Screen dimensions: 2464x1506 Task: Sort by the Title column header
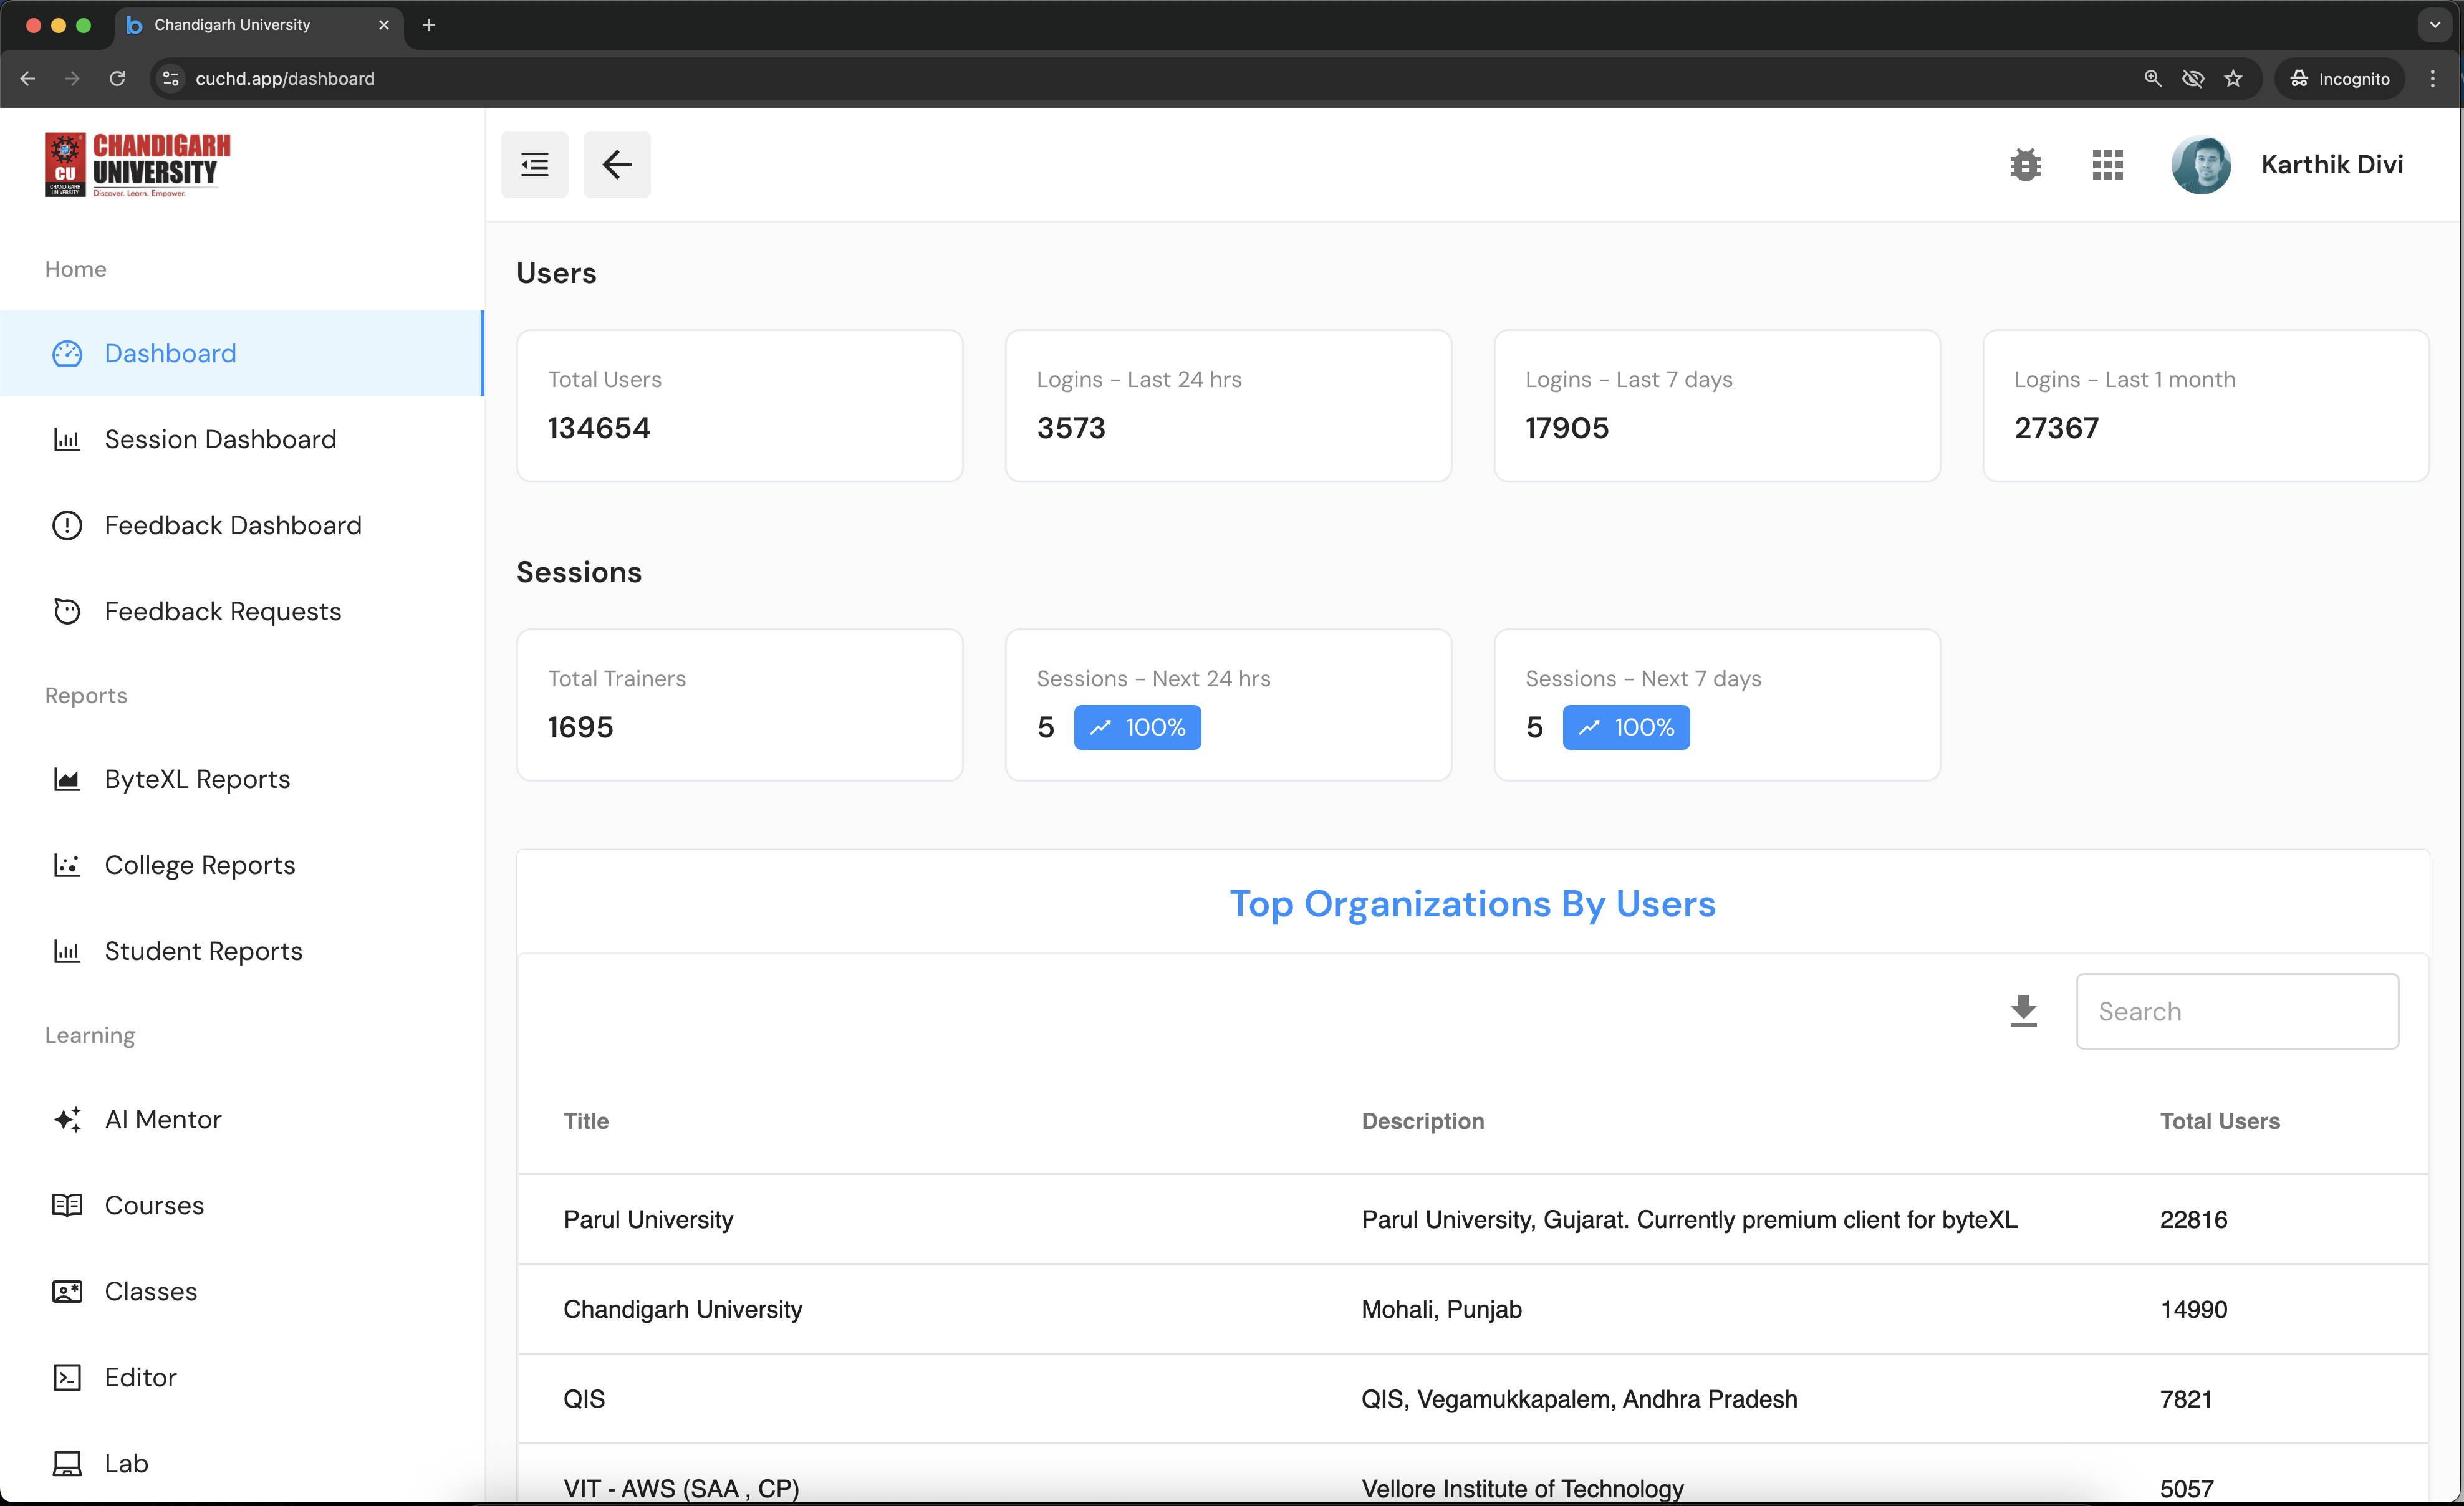(586, 1121)
